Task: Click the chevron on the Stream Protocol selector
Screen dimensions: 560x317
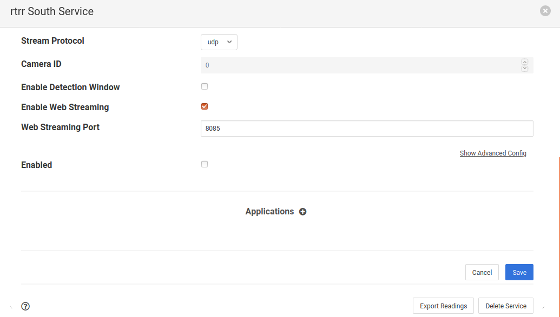Action: [x=229, y=42]
